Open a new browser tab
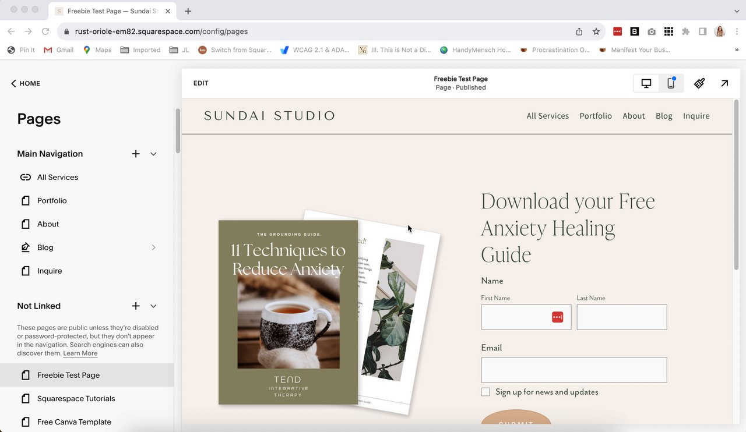This screenshot has width=746, height=432. [188, 11]
